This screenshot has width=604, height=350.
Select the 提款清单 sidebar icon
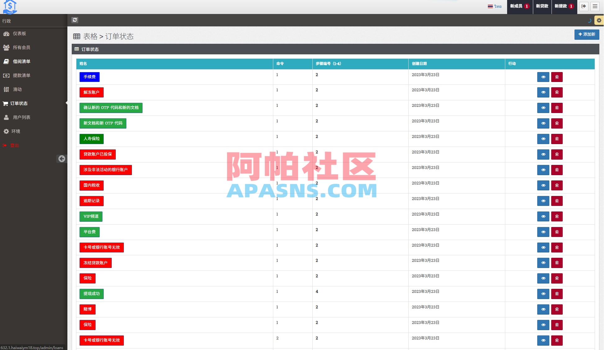click(x=7, y=75)
